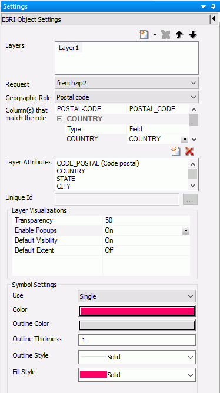Remove layer attribute with red X
The image size is (220, 393).
(x=189, y=151)
